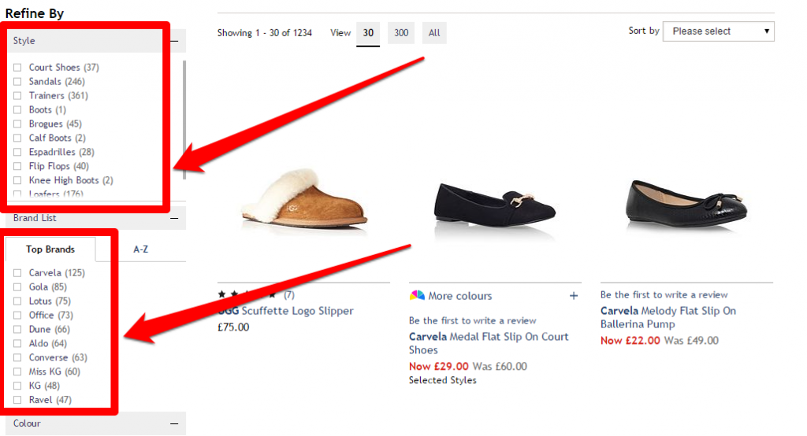Click the More colours swatch icon
This screenshot has width=807, height=436.
tap(417, 296)
